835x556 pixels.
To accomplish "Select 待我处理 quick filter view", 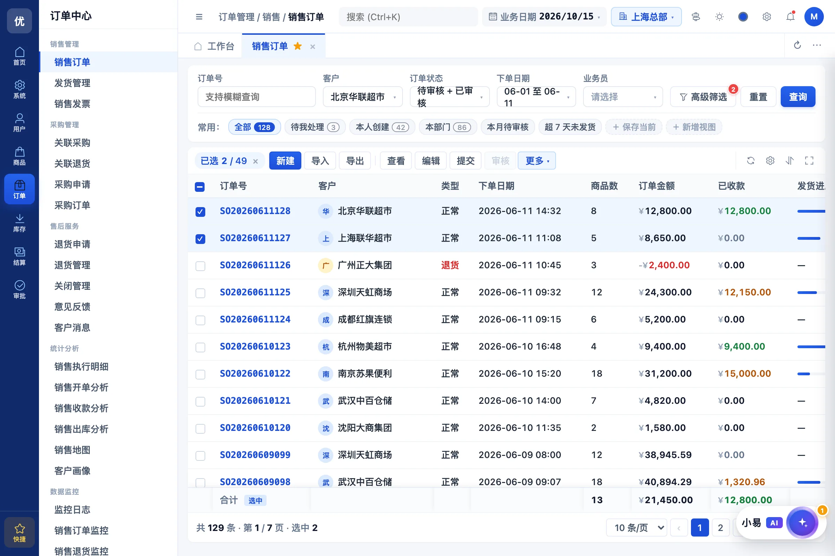I will 315,127.
